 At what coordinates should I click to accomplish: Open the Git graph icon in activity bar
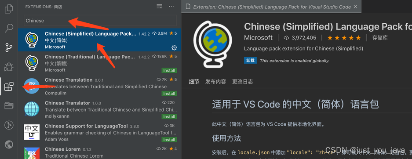pos(9,125)
